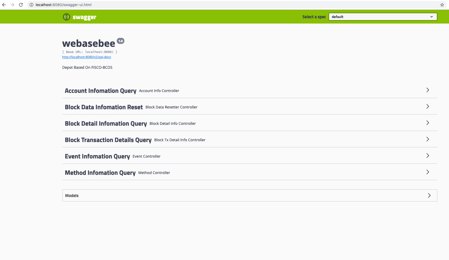The image size is (449, 260).
Task: Click Block Transaction Details Query heading
Action: (108, 140)
